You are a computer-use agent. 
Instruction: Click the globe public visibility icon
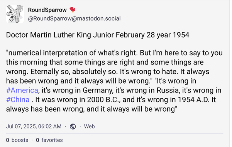click(x=73, y=127)
